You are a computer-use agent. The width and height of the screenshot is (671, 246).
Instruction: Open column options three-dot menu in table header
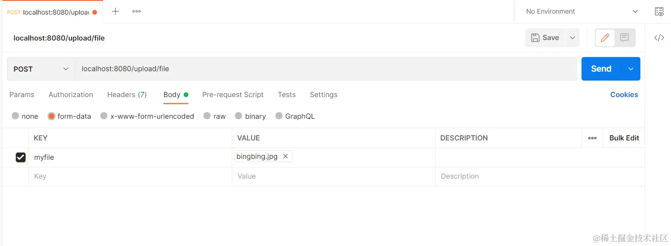coord(592,138)
